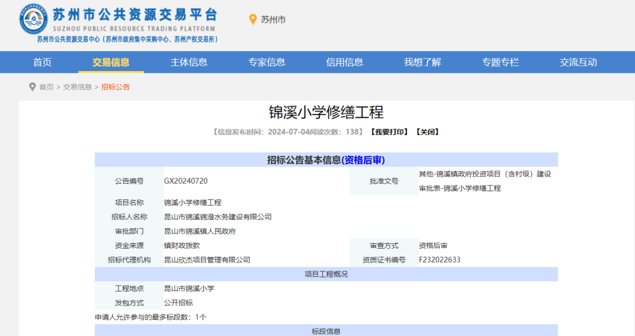The height and width of the screenshot is (336, 635).
Task: Open the 交流互动 navigation item
Action: tap(578, 62)
